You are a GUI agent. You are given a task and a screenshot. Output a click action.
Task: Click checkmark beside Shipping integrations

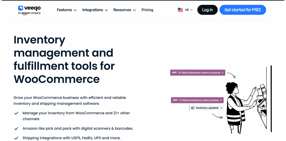pos(16,138)
